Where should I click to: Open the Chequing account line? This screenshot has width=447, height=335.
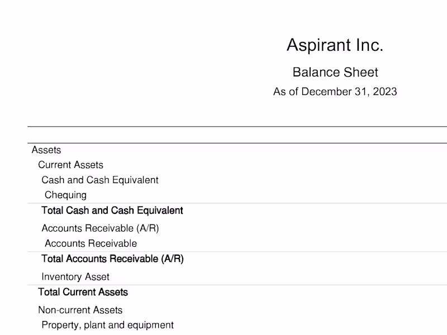[65, 195]
